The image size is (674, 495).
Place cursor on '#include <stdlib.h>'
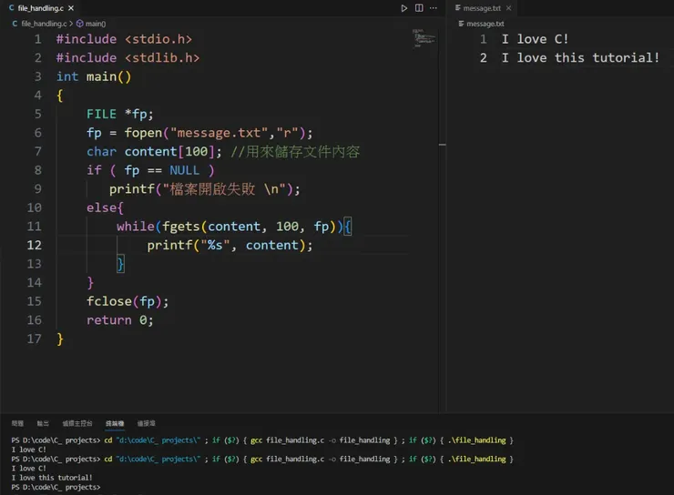(128, 58)
